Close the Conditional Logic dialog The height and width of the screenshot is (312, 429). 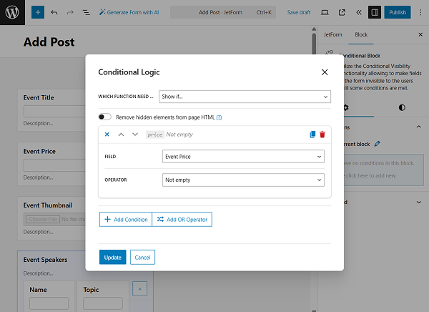(325, 72)
